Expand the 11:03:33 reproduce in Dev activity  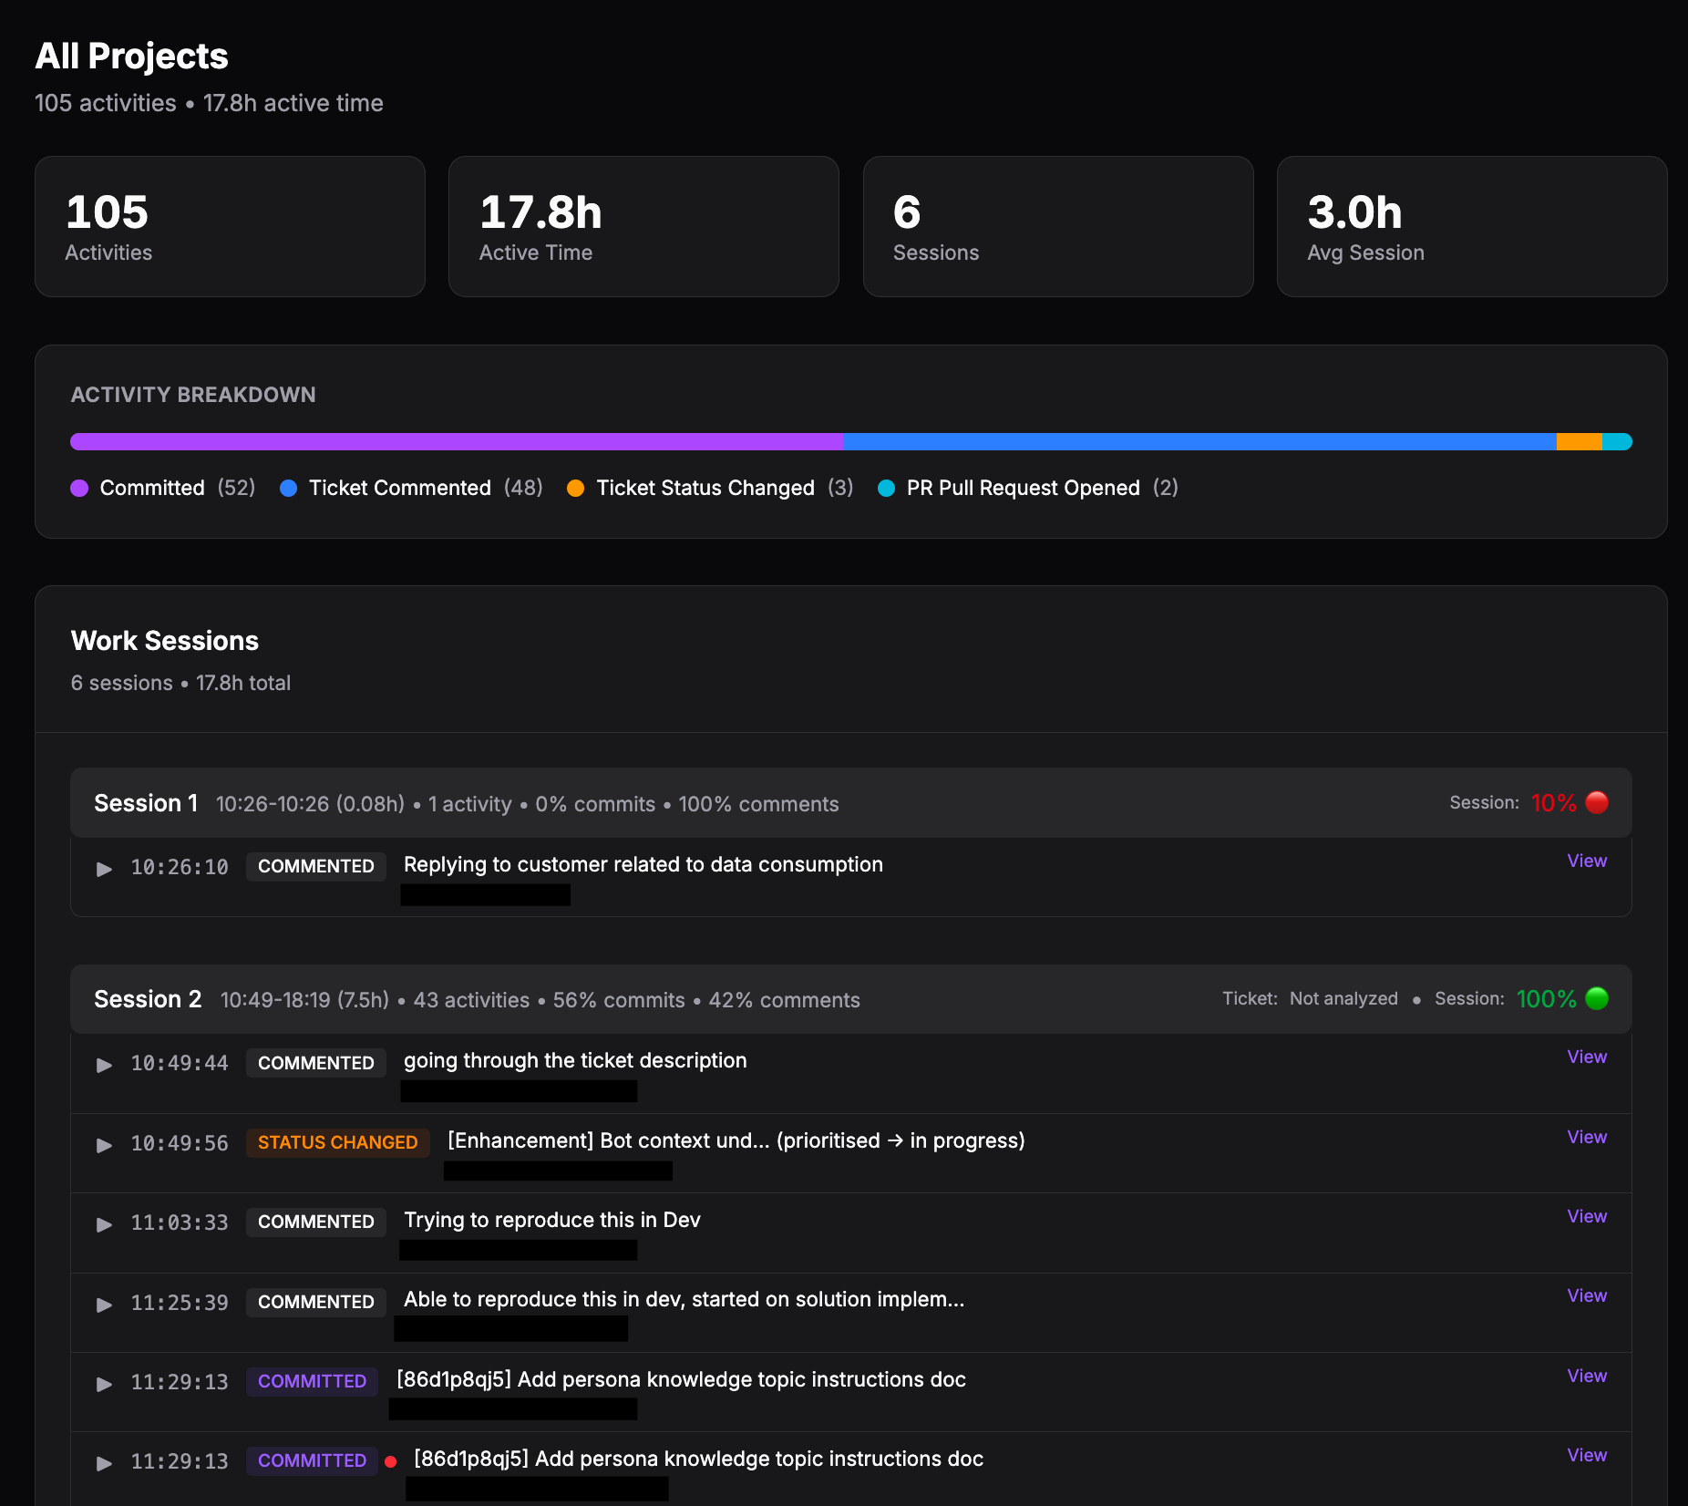[105, 1223]
